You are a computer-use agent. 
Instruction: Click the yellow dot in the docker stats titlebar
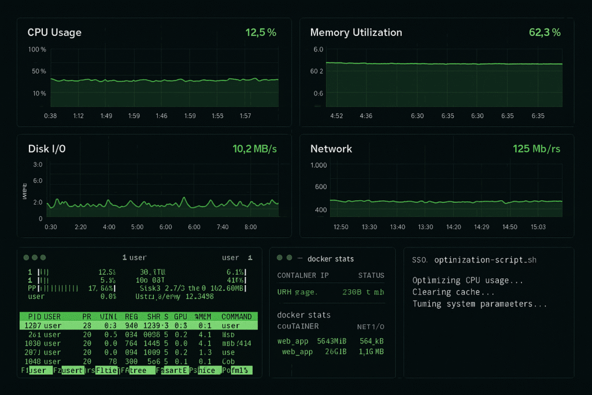click(288, 259)
